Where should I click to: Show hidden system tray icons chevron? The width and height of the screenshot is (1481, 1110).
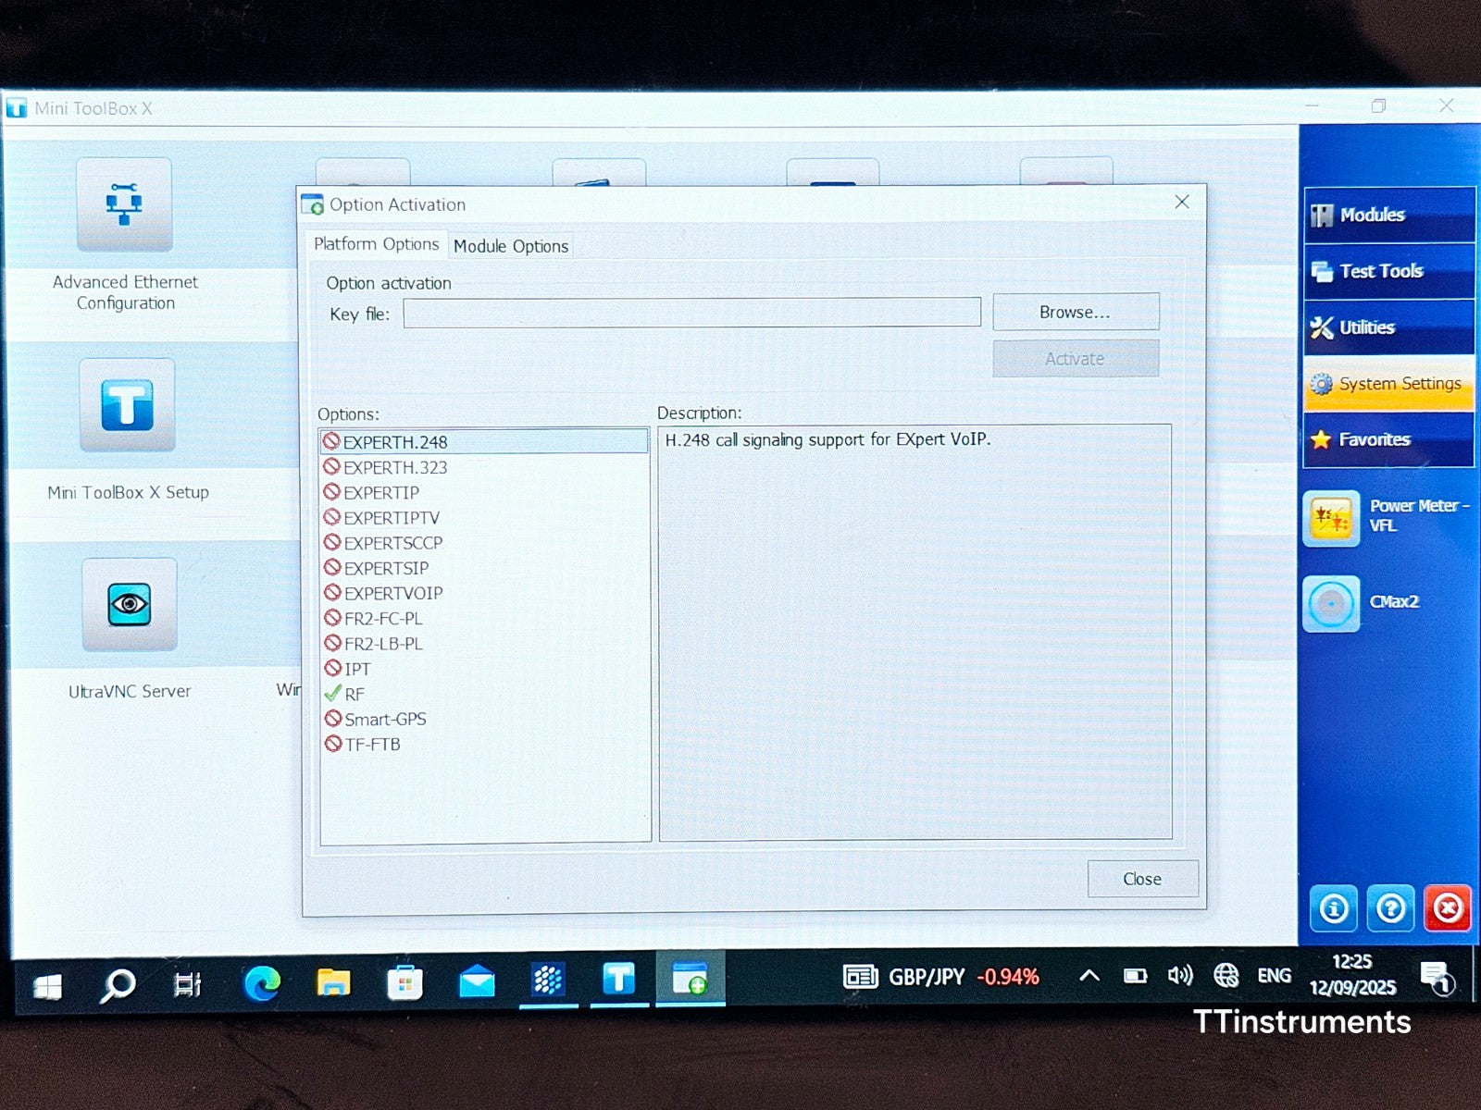click(1089, 976)
